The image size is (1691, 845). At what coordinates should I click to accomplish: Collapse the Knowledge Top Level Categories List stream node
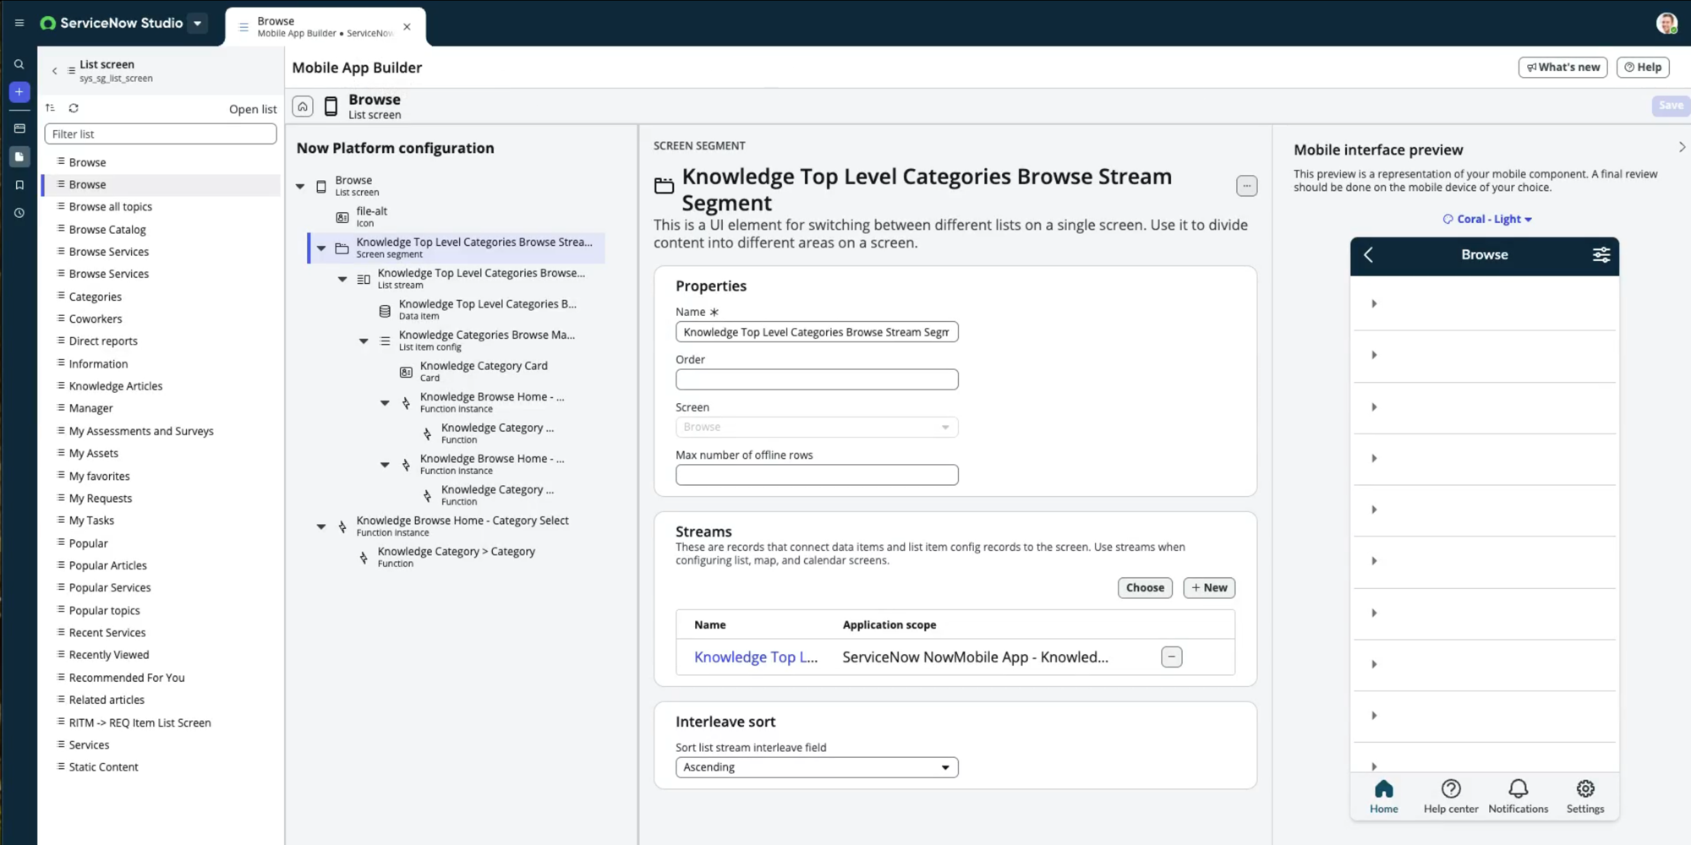[x=342, y=279]
